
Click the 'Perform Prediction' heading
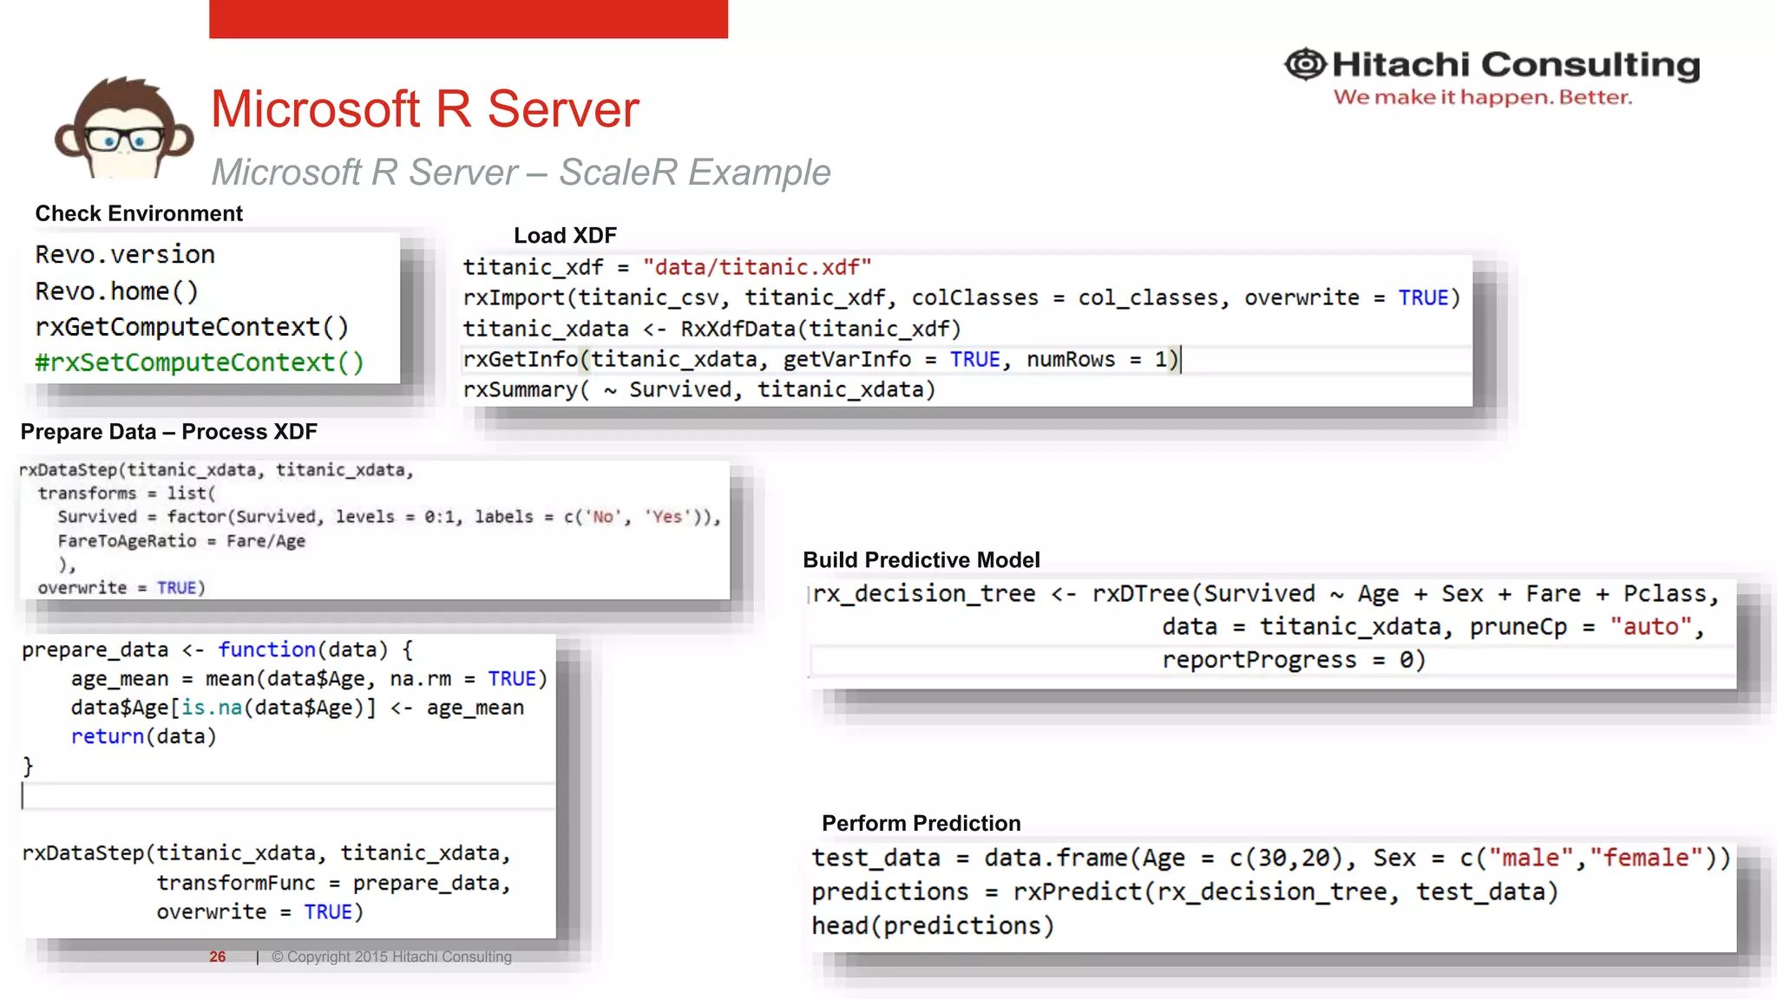(x=921, y=823)
